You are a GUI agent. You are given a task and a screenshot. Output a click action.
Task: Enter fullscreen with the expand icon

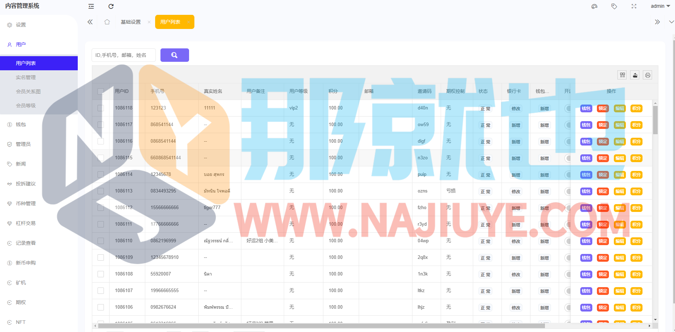point(634,6)
